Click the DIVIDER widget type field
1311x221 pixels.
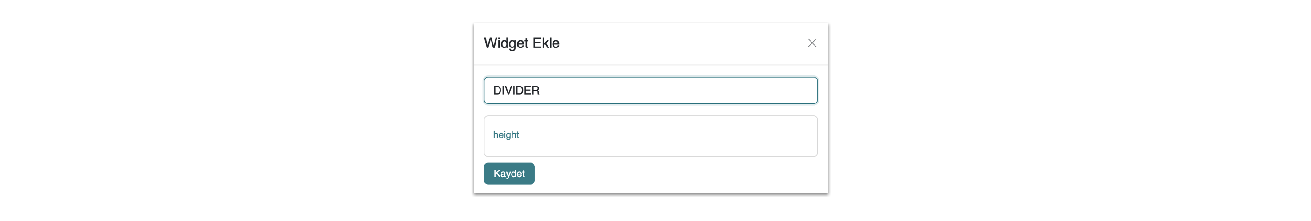651,91
